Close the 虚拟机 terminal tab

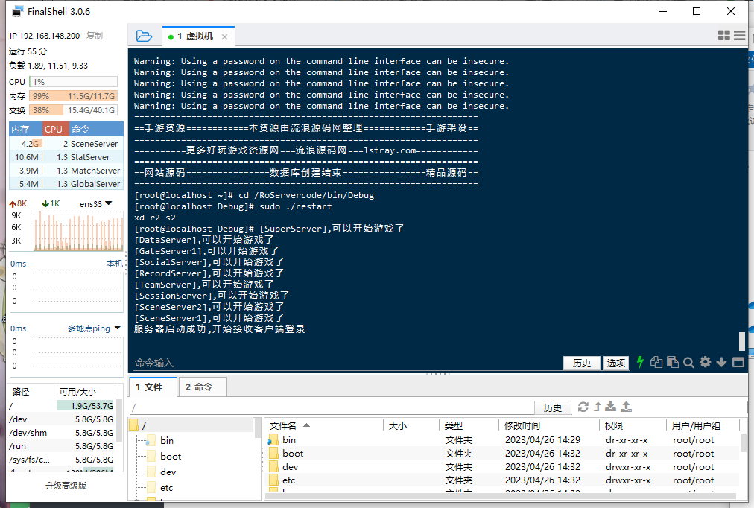[224, 37]
